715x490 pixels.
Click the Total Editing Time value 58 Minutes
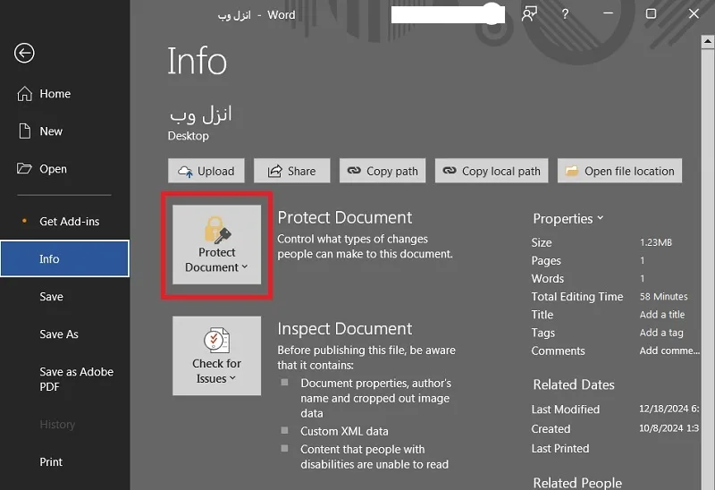[663, 297]
